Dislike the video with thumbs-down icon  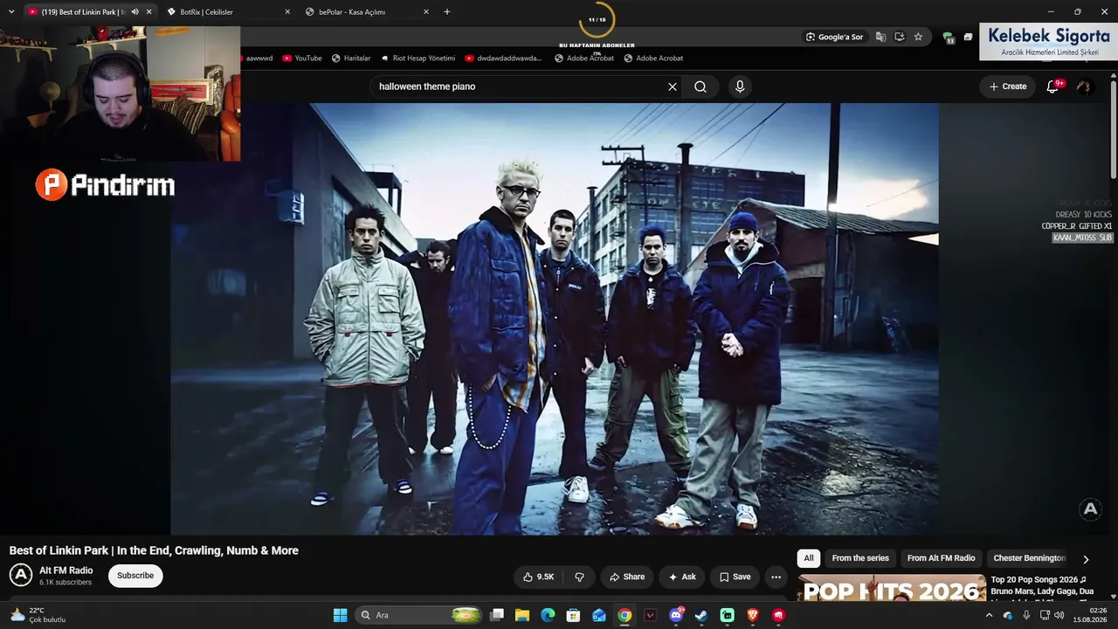[x=579, y=577]
